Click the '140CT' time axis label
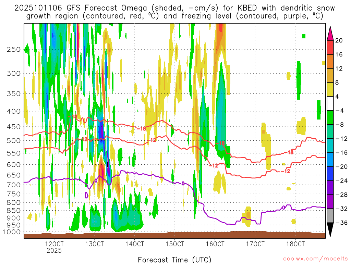 [134, 244]
